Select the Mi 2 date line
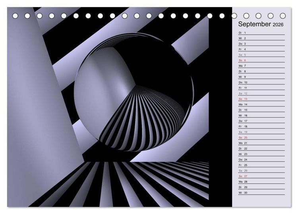Screen dimensions: 298x214 pyautogui.click(x=261, y=39)
